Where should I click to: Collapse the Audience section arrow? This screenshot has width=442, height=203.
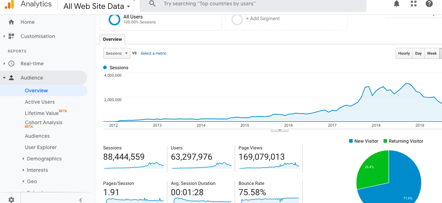[4, 78]
